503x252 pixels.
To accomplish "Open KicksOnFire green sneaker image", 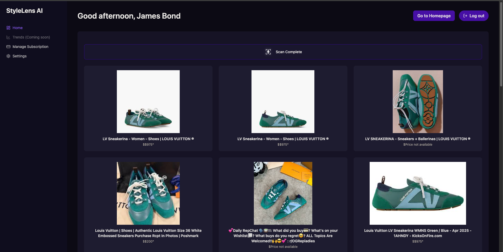I will (418, 193).
